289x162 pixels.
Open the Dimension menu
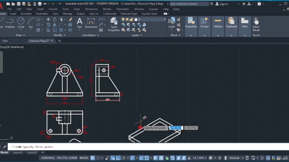91,9
